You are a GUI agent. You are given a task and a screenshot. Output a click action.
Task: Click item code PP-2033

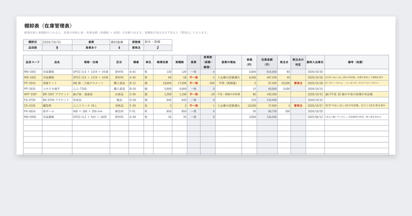click(x=33, y=89)
